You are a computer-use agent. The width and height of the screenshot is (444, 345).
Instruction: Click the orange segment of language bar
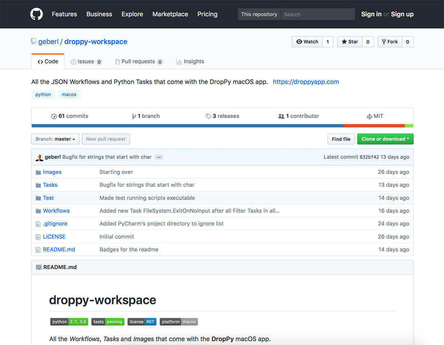point(374,126)
